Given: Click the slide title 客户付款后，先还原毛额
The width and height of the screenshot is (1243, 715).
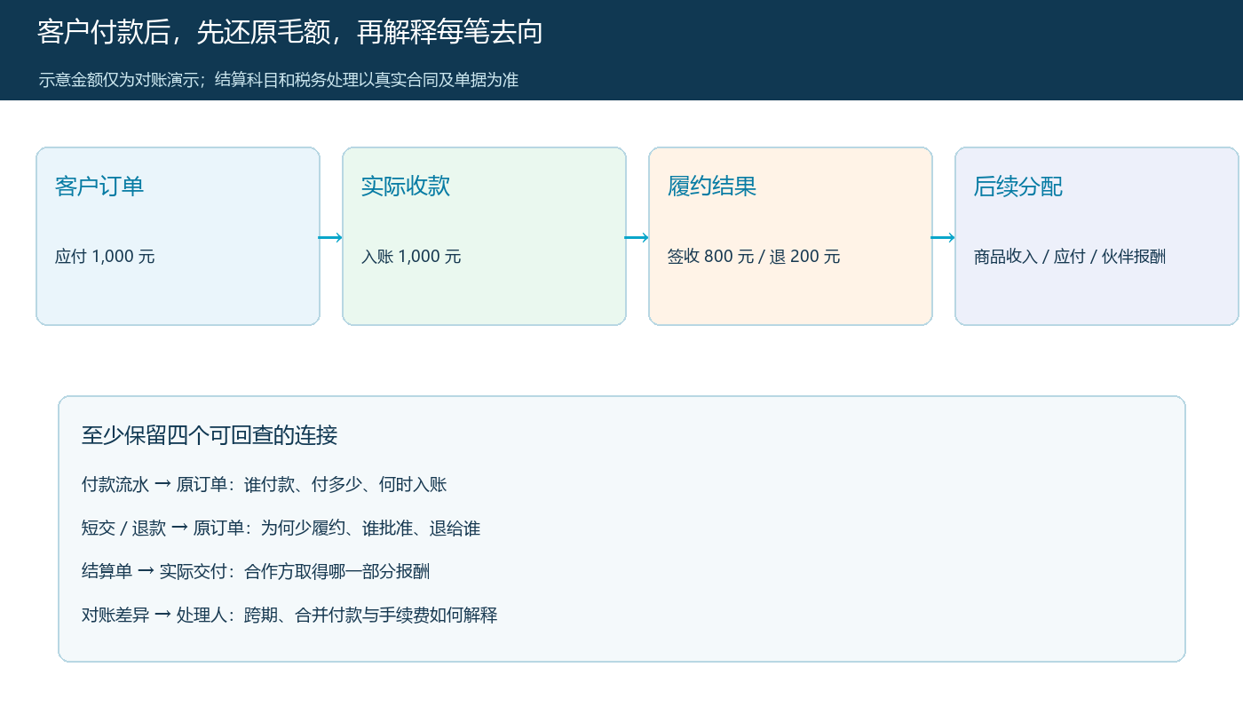Looking at the screenshot, I should tap(289, 33).
